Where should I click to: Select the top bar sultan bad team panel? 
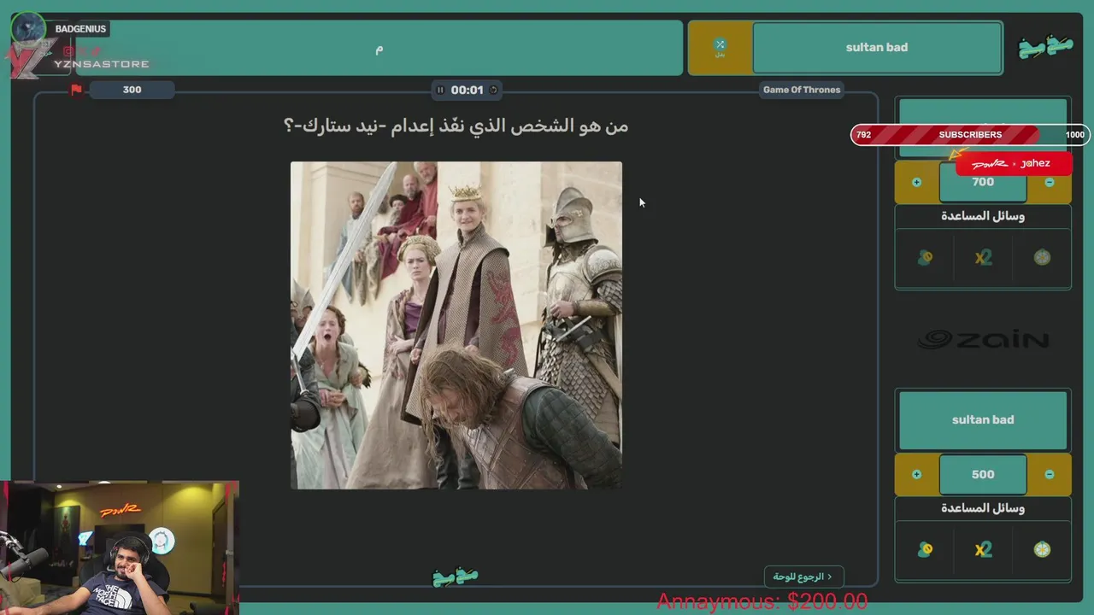[877, 48]
